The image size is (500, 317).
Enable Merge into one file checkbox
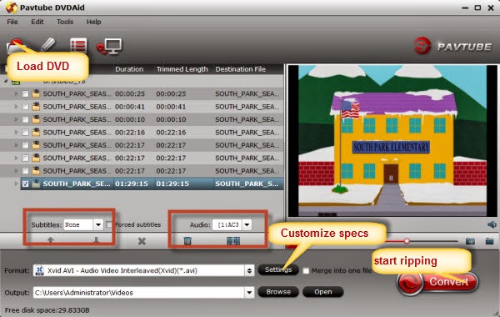tap(306, 271)
